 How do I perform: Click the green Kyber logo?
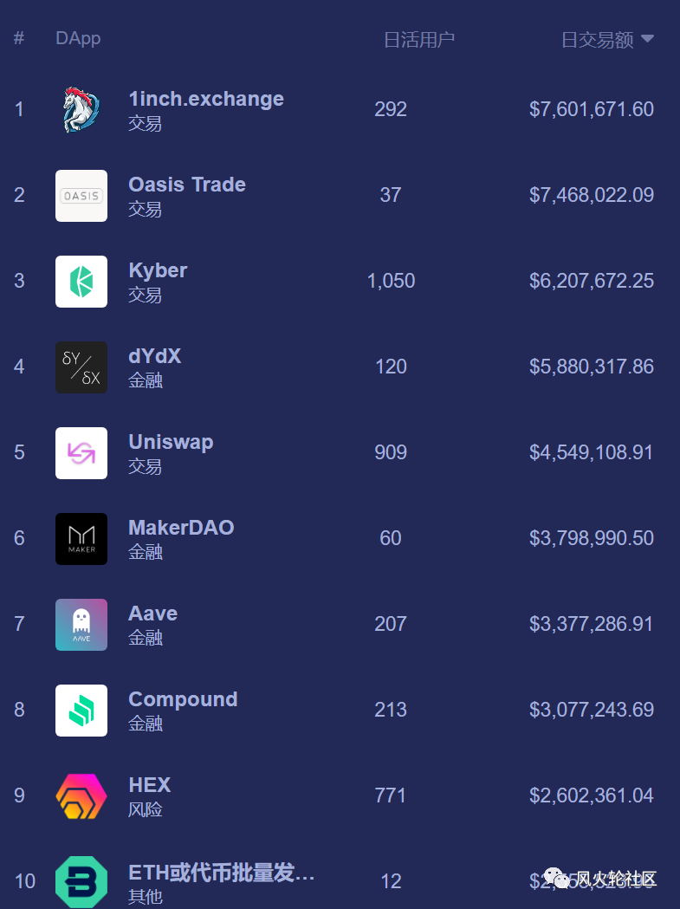click(81, 282)
